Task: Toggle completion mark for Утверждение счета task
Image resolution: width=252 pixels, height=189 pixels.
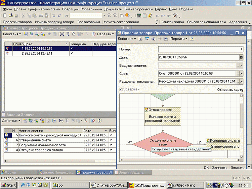Action: 111,140
